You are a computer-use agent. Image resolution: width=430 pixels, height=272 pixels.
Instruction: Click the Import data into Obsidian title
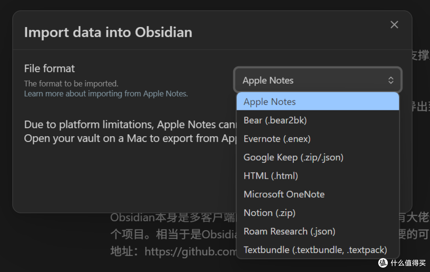(x=108, y=32)
